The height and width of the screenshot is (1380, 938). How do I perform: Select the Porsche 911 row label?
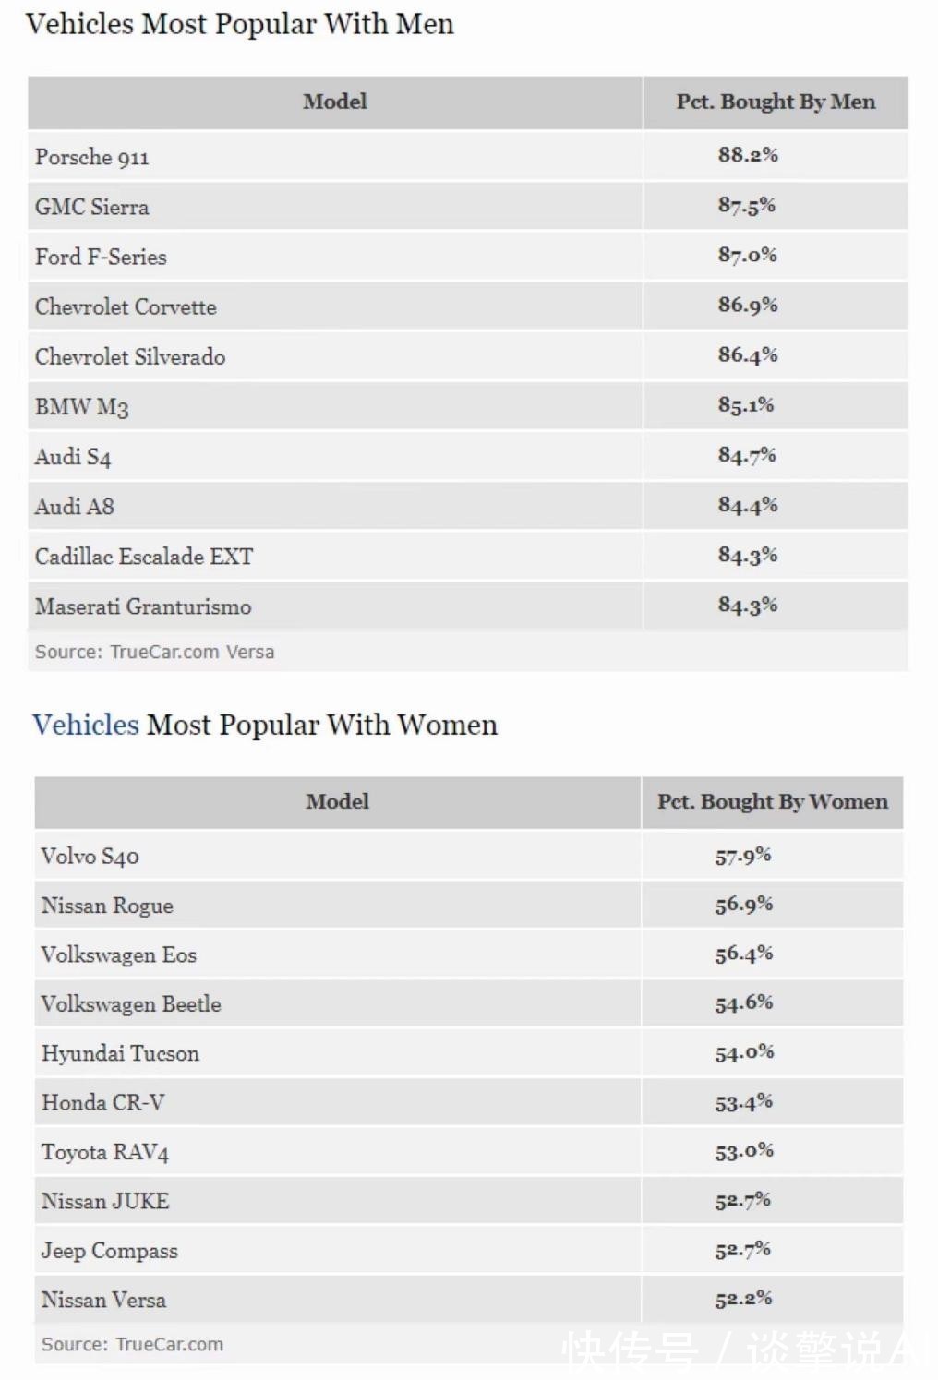pos(92,157)
